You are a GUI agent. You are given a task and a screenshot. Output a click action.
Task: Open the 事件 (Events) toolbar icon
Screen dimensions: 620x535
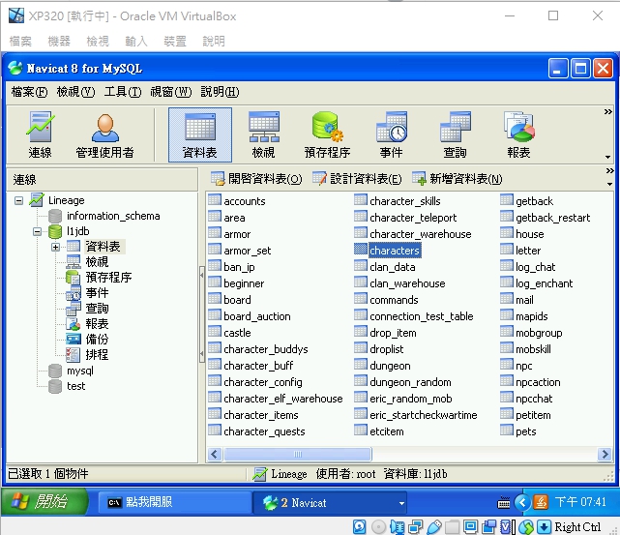pos(391,134)
